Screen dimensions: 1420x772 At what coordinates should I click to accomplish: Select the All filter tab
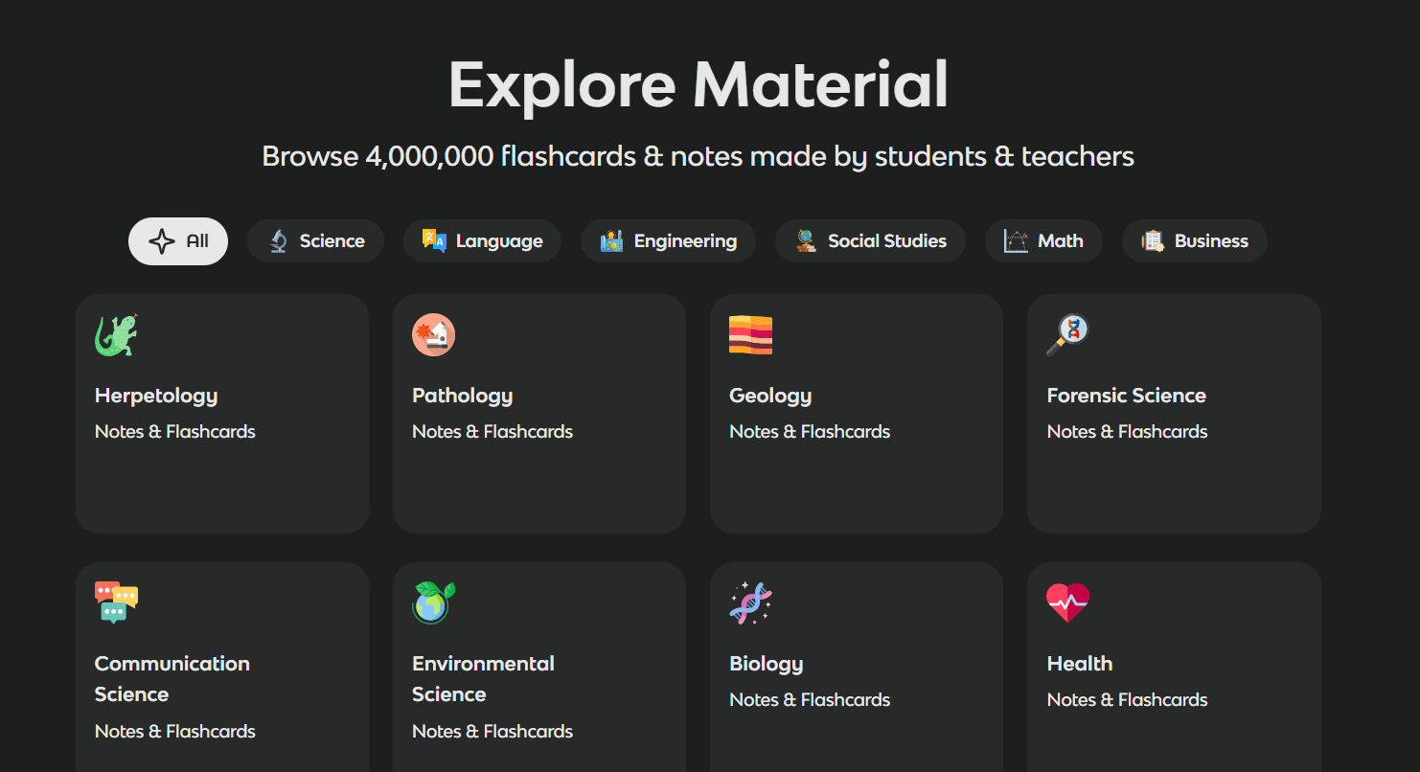(x=178, y=241)
